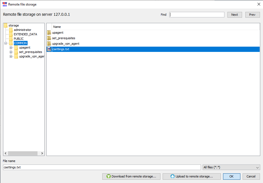263x183 pixels.
Task: Click the EXTENDED_DATA folder icon in tree
Action: (11, 34)
